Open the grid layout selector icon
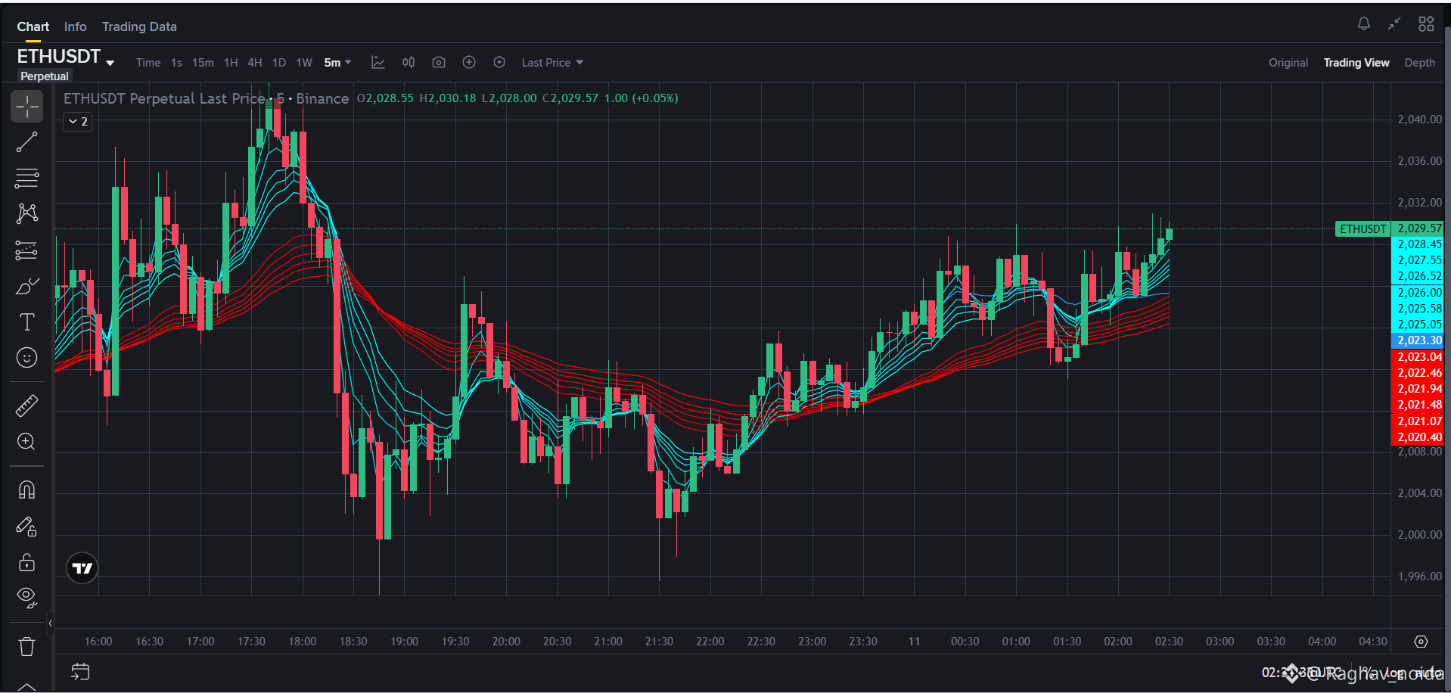 (x=1426, y=24)
